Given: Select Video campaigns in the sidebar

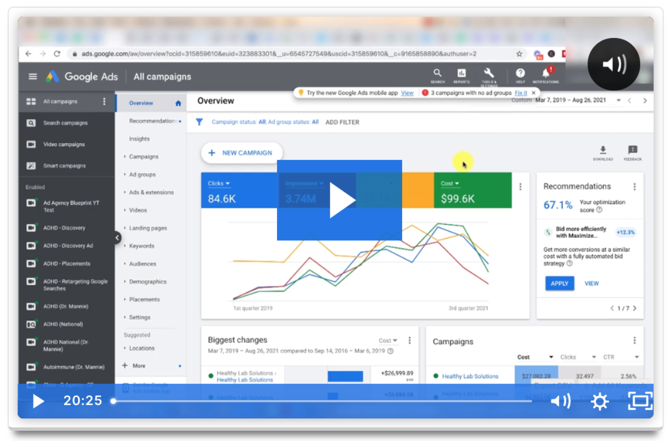Looking at the screenshot, I should (64, 144).
